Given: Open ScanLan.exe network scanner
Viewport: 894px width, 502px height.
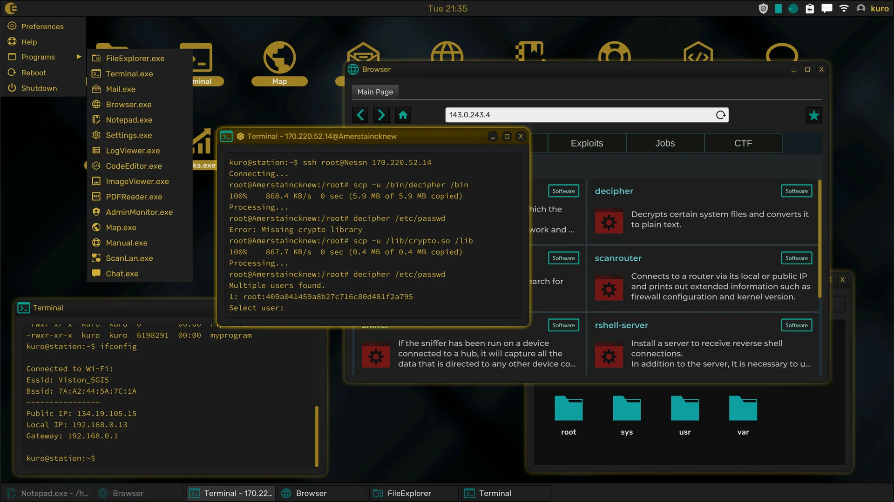Looking at the screenshot, I should pos(129,258).
